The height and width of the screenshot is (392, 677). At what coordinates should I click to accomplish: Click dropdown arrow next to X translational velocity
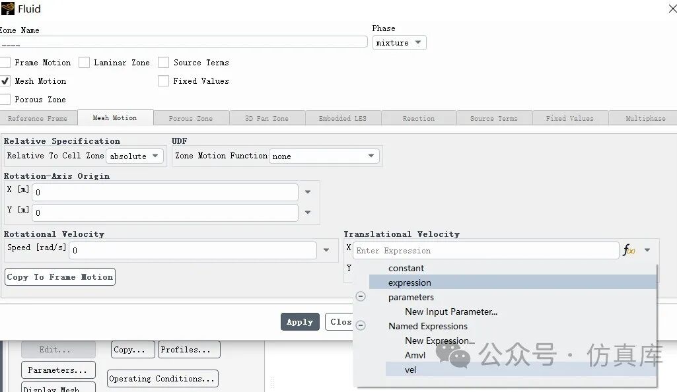(x=647, y=250)
